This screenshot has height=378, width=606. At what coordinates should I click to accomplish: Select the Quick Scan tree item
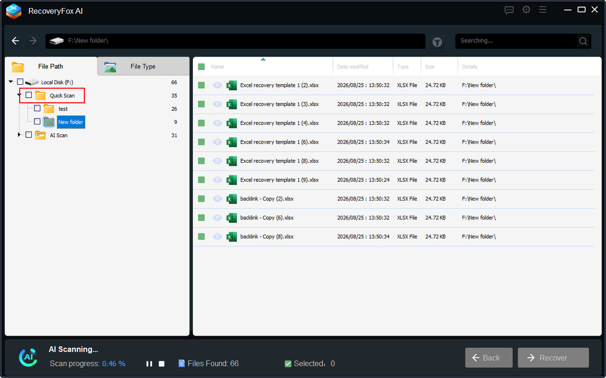[62, 95]
